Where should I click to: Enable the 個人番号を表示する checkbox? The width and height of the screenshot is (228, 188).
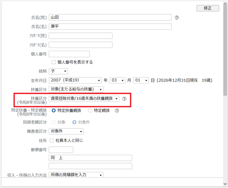coord(53,62)
